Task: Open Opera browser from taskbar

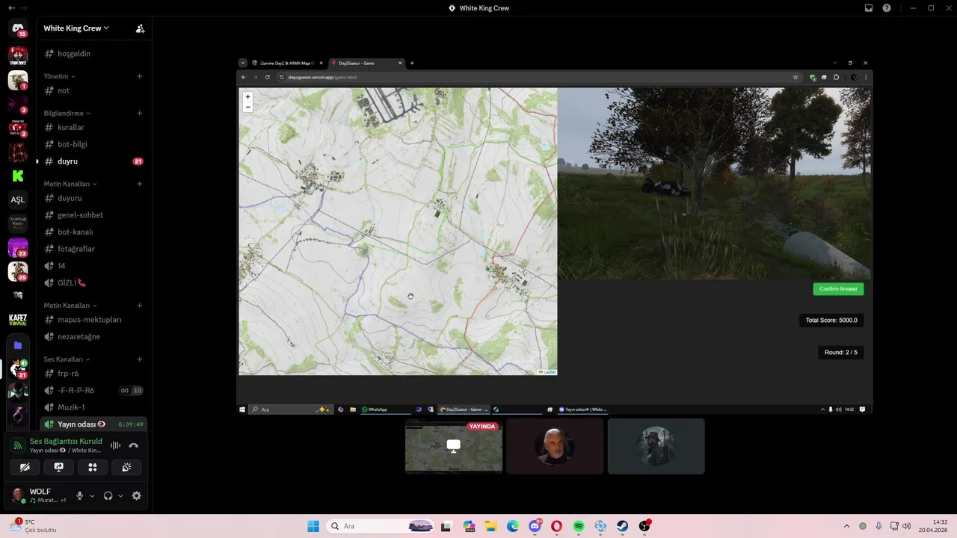Action: pos(556,526)
